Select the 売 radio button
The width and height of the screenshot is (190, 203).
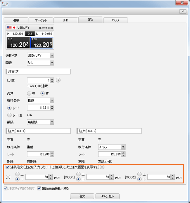[29, 93]
